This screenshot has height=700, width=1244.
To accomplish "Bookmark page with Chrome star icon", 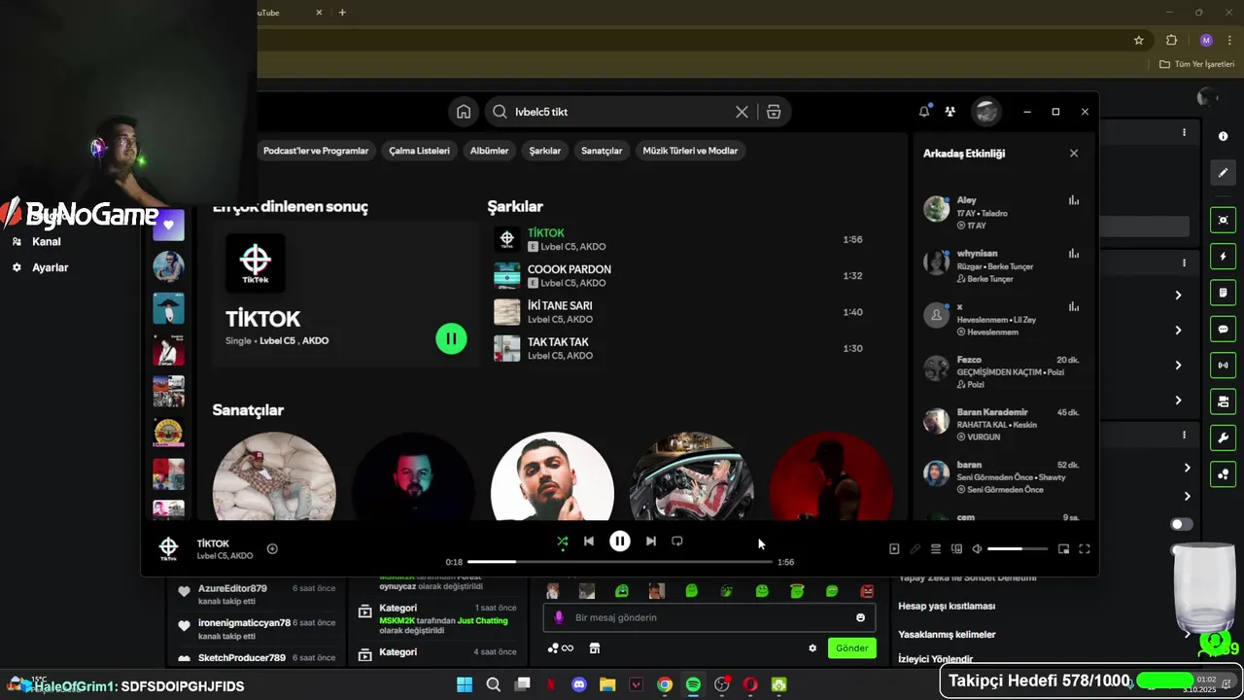I will [x=1139, y=40].
